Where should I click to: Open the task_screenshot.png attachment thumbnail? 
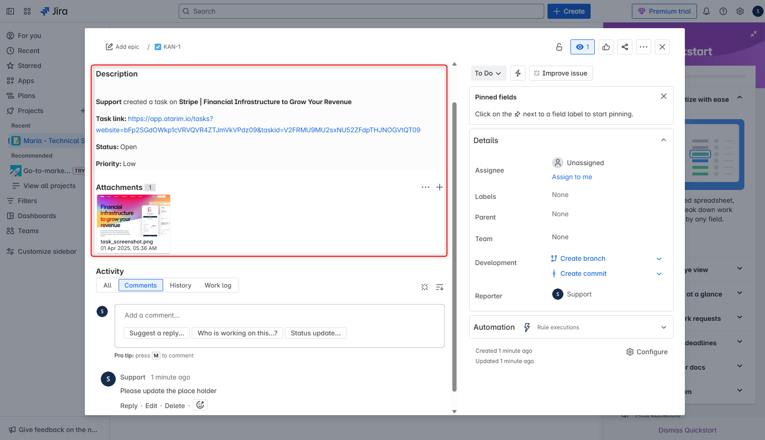[134, 216]
